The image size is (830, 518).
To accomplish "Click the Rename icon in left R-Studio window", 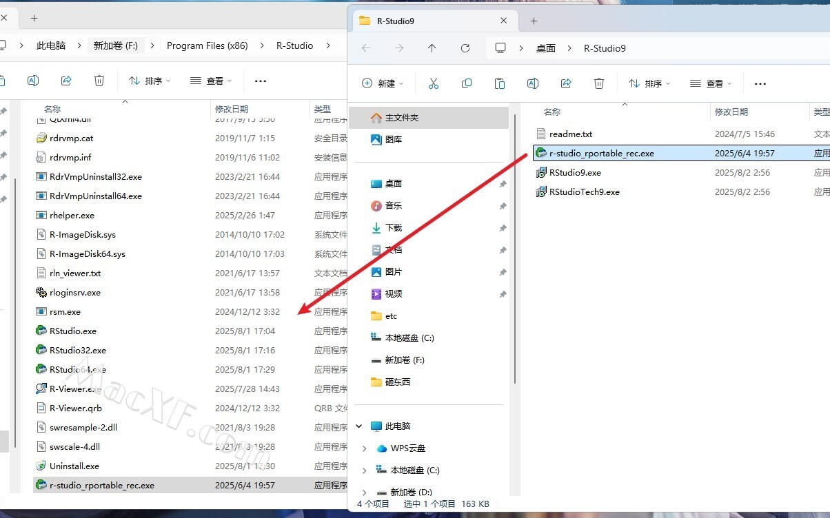I will [33, 81].
